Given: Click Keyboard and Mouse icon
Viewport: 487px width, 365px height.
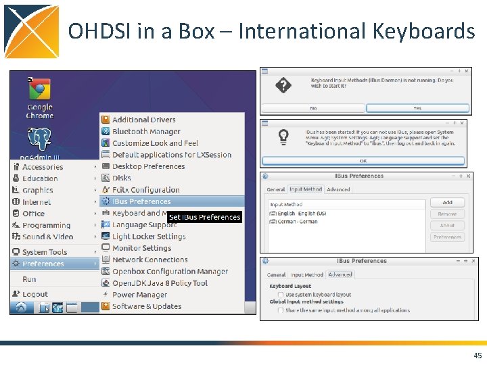Looking at the screenshot, I should coord(106,213).
